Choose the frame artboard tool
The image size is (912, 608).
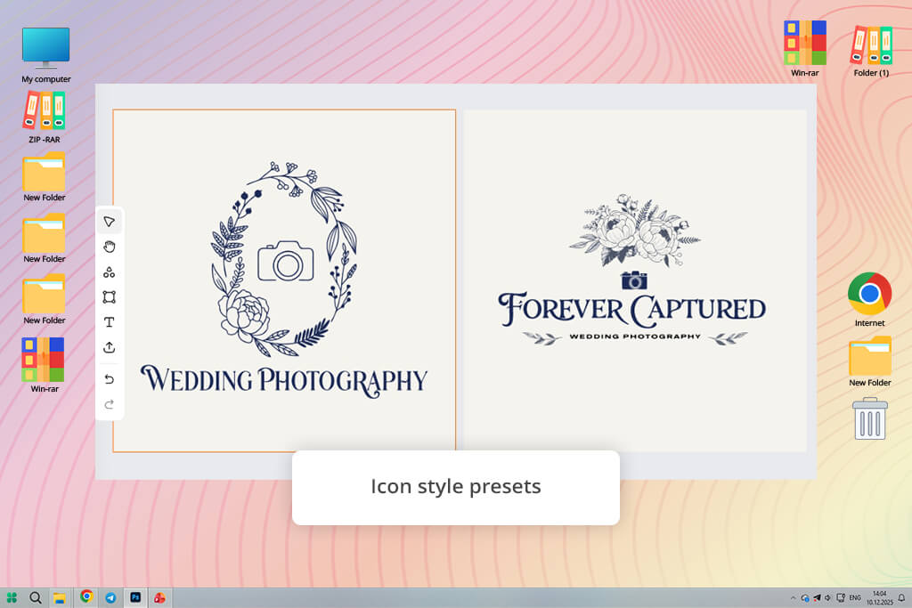[109, 297]
